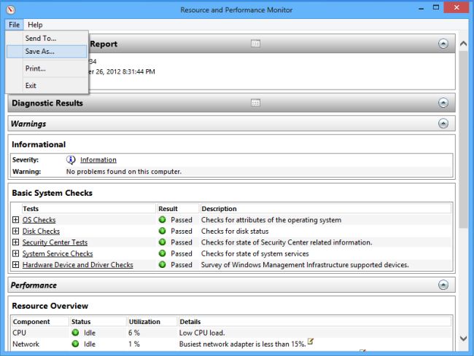
Task: Open the Disk Checks link
Action: click(x=41, y=232)
